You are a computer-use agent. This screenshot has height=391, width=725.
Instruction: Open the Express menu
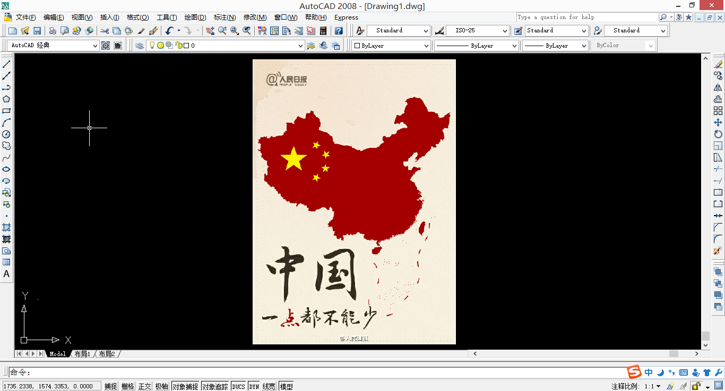(346, 17)
